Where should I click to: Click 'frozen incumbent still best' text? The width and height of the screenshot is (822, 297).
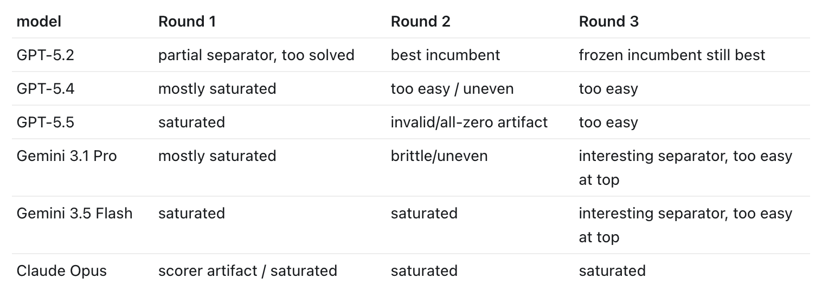[x=672, y=55]
